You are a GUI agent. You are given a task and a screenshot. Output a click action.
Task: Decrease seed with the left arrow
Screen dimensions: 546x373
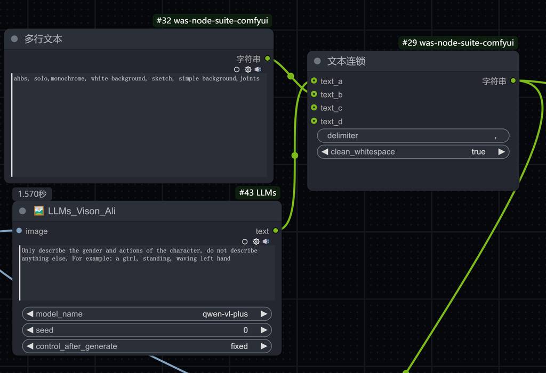pyautogui.click(x=30, y=330)
